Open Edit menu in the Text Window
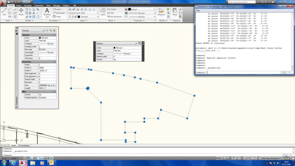Image resolution: width=295 pixels, height=166 pixels. pos(198,11)
